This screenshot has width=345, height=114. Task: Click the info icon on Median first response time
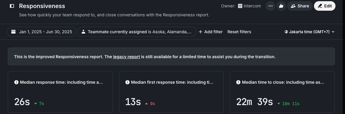point(128,82)
